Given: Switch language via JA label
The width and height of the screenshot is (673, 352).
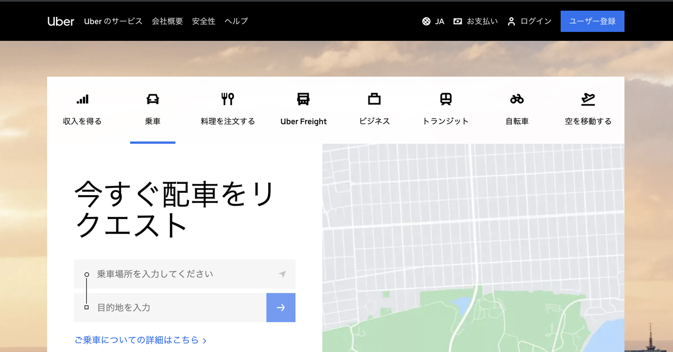Looking at the screenshot, I should click(440, 21).
